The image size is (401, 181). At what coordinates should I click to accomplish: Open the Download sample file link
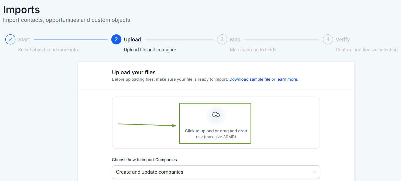coord(250,79)
